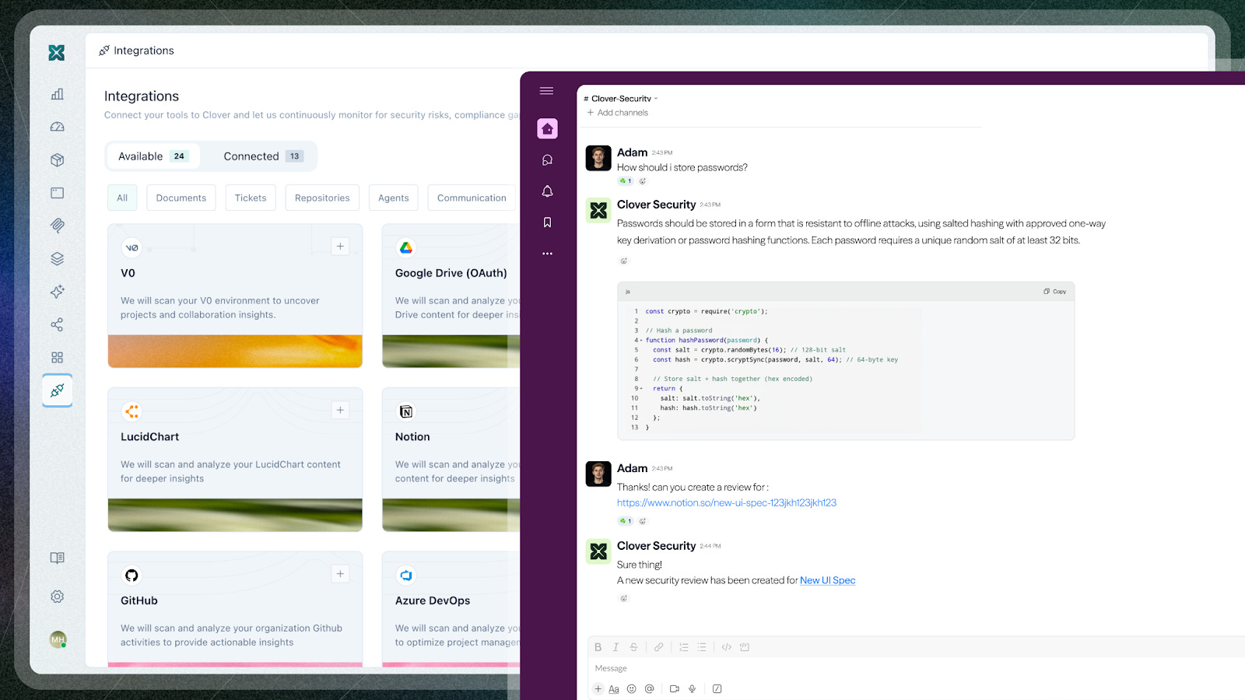Click the clover reaction on Adam's review request

[x=626, y=521]
